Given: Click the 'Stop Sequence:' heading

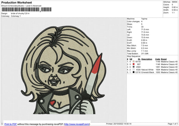Looking at the screenshot, I should point(134,56).
